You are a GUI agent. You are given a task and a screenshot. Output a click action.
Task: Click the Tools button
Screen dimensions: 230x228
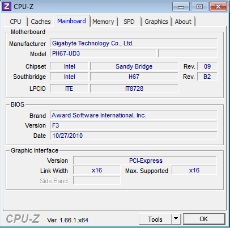(x=155, y=219)
